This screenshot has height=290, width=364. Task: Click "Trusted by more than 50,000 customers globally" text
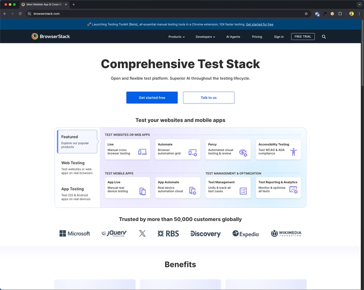tap(180, 219)
